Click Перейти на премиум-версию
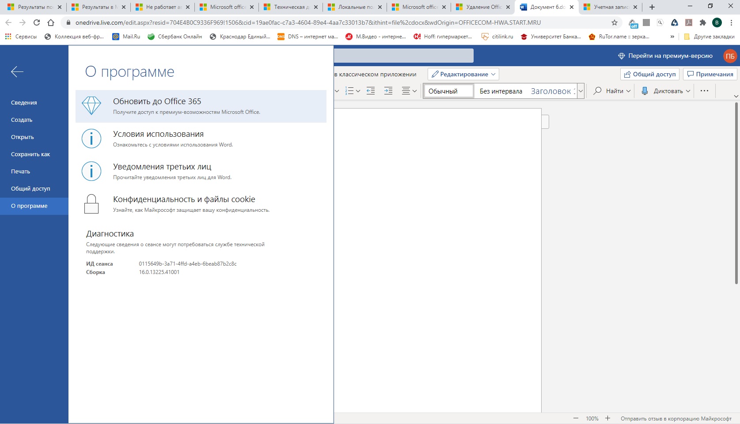 click(665, 56)
